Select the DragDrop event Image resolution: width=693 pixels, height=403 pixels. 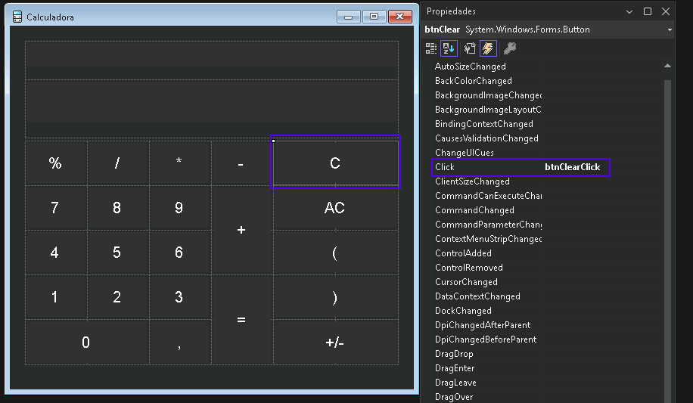click(454, 354)
